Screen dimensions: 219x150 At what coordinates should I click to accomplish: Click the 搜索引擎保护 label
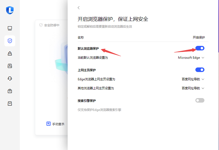coord(87,101)
